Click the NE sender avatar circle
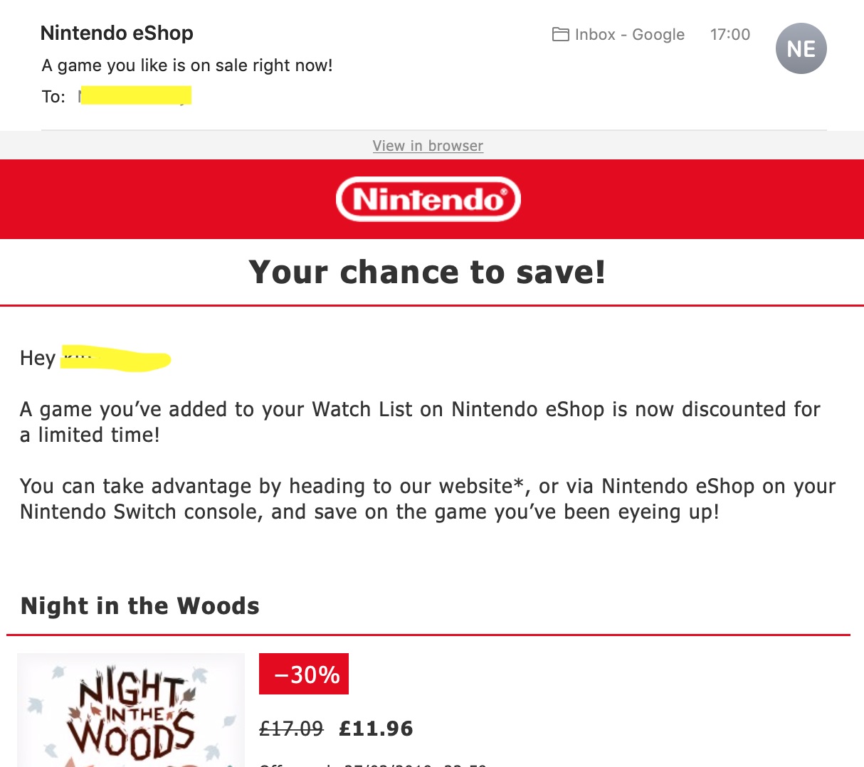Image resolution: width=864 pixels, height=767 pixels. point(801,48)
